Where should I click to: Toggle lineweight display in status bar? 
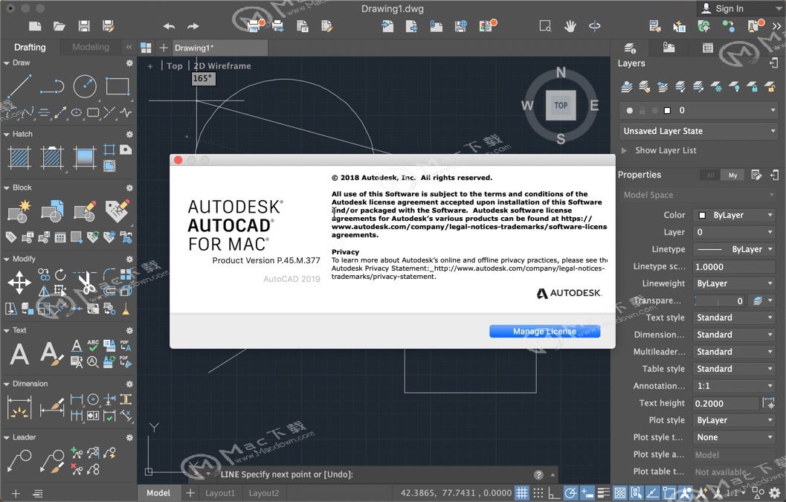[604, 493]
